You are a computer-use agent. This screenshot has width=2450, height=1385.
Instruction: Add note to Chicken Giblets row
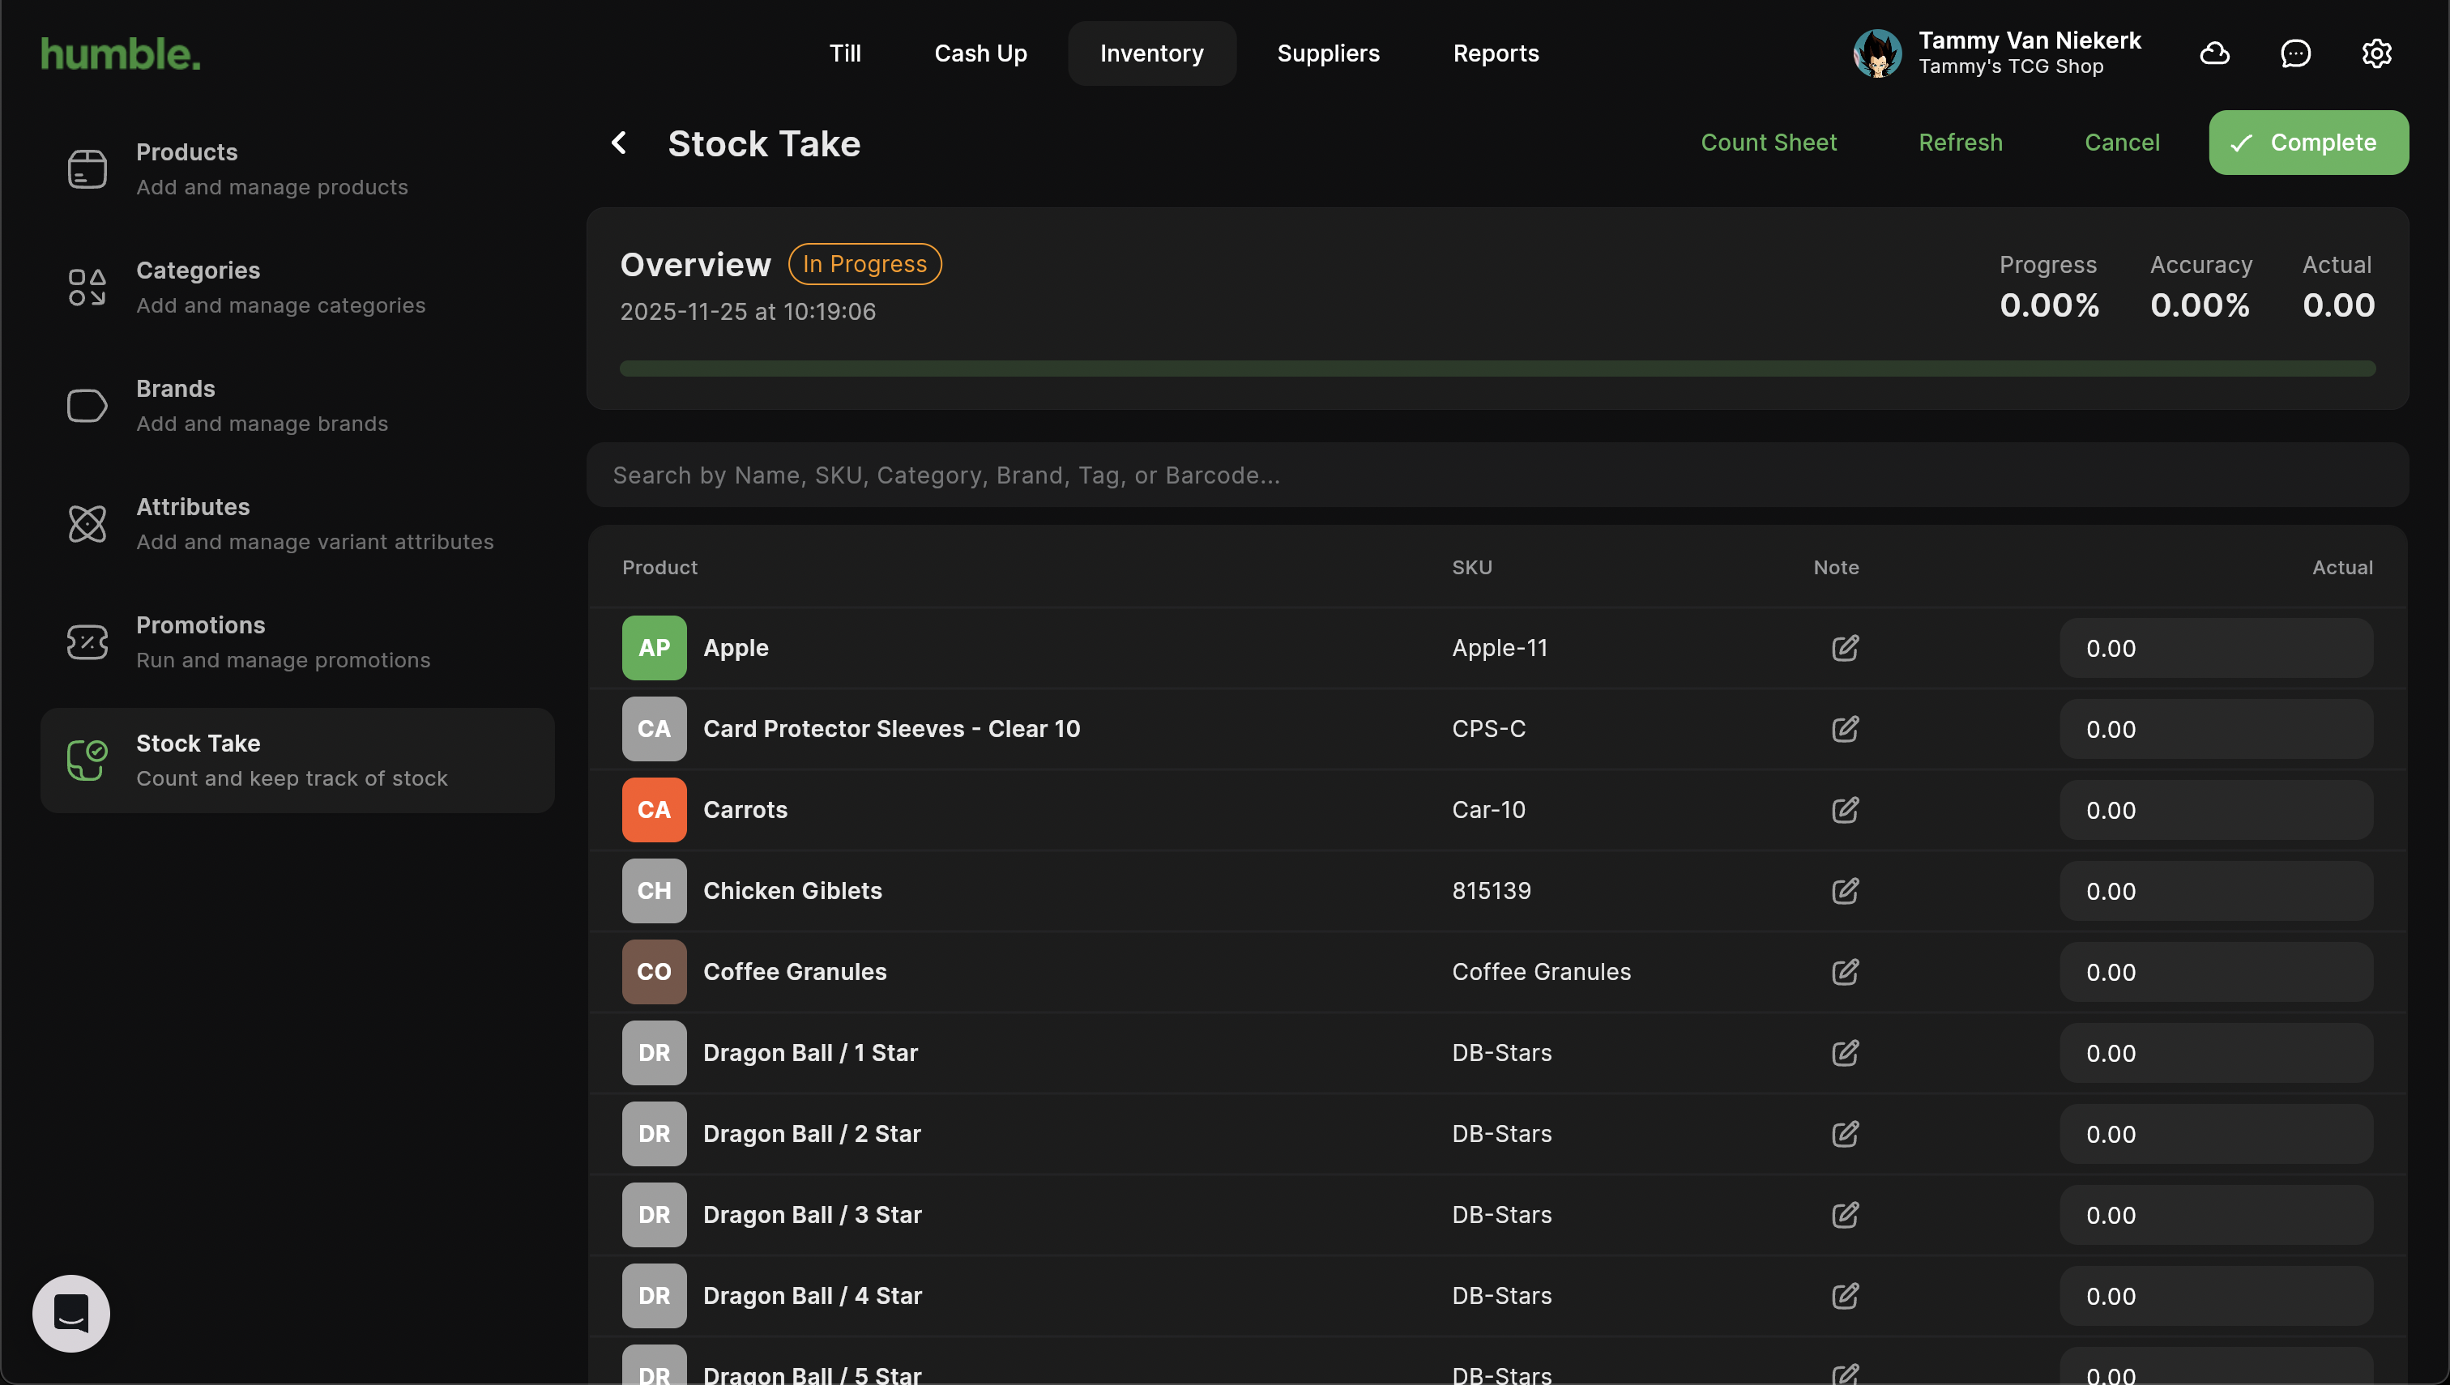tap(1844, 891)
